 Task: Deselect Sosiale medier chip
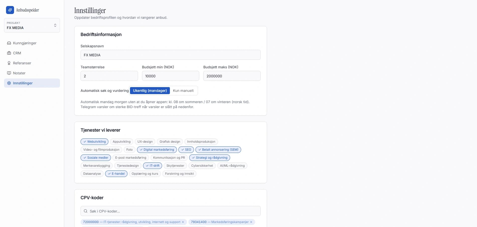click(x=96, y=158)
